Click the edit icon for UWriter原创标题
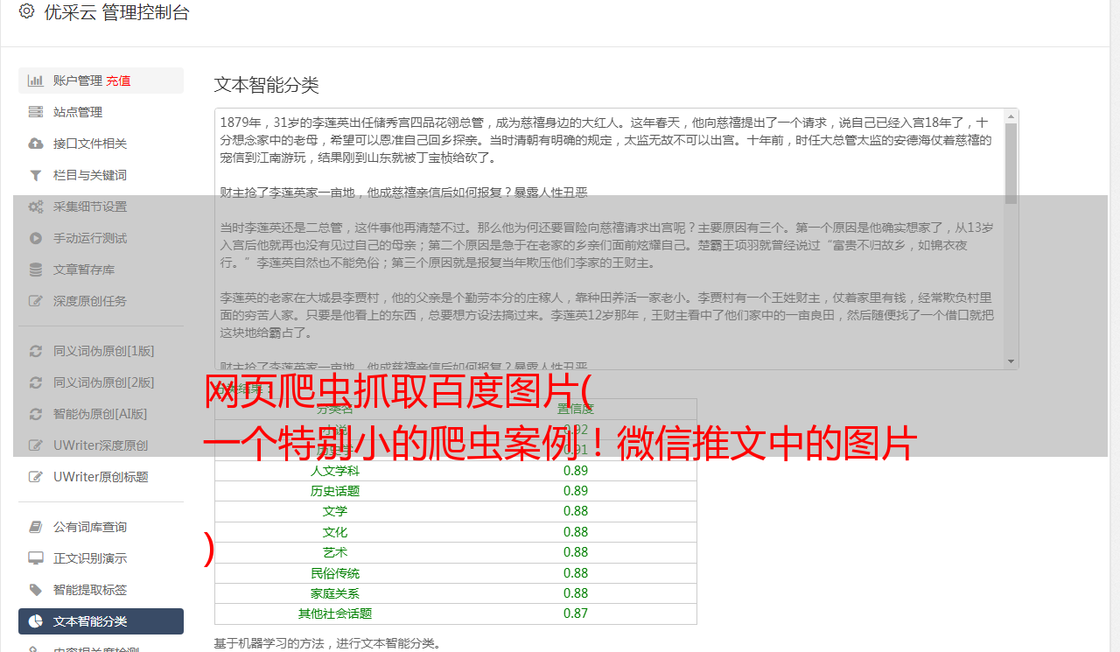Image resolution: width=1120 pixels, height=652 pixels. (36, 477)
